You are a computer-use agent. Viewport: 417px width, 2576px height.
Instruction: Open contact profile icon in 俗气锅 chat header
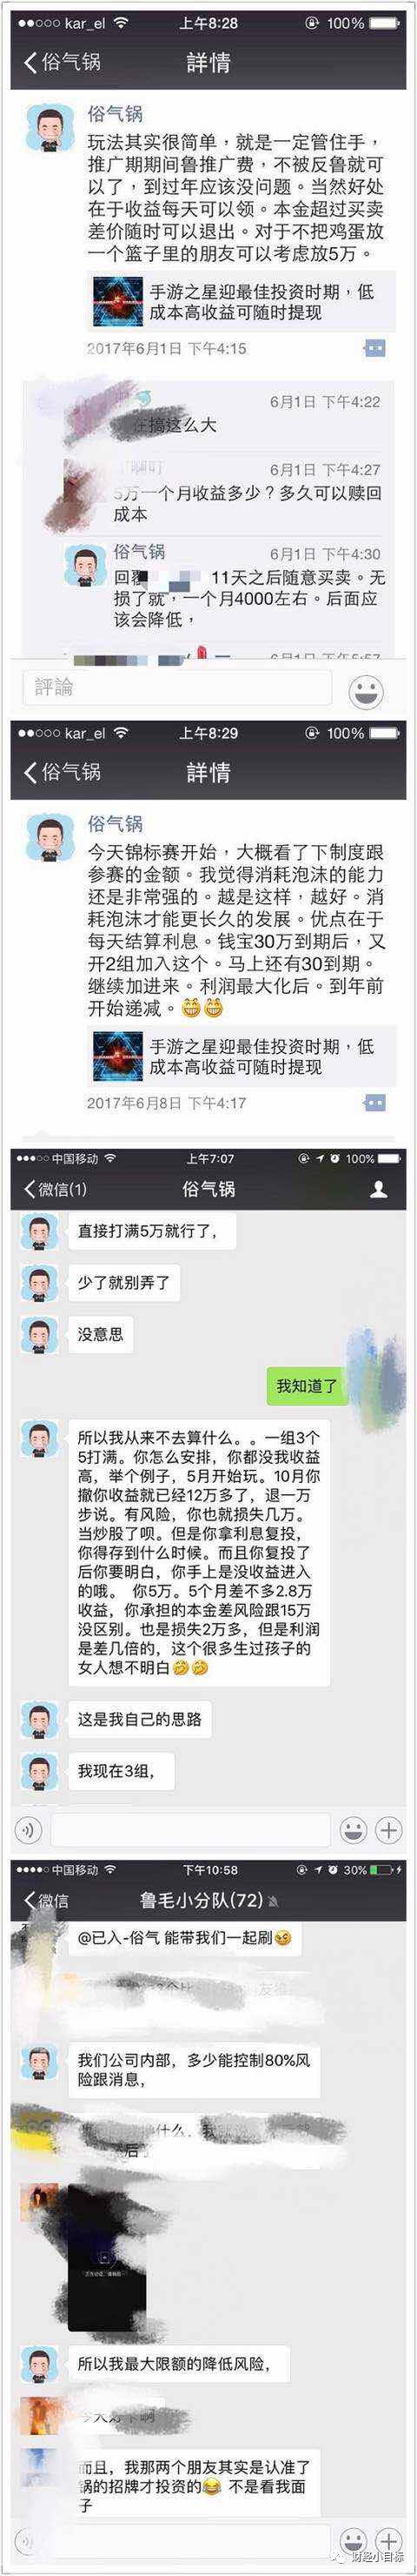(x=379, y=1189)
